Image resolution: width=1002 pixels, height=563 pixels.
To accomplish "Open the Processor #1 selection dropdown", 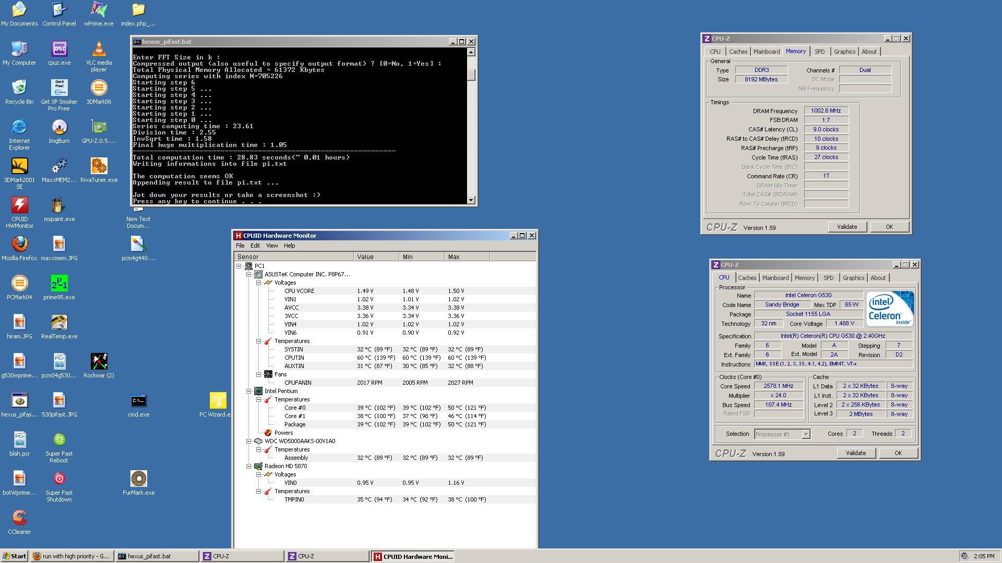I will (806, 434).
